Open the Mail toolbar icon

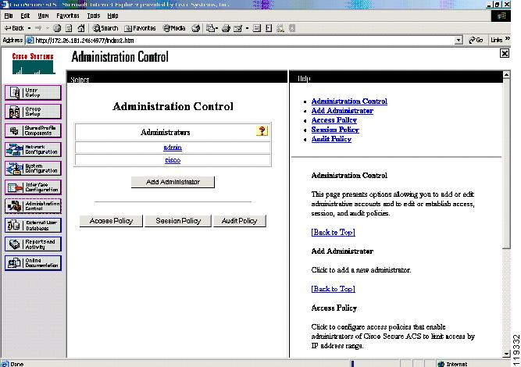[210, 28]
